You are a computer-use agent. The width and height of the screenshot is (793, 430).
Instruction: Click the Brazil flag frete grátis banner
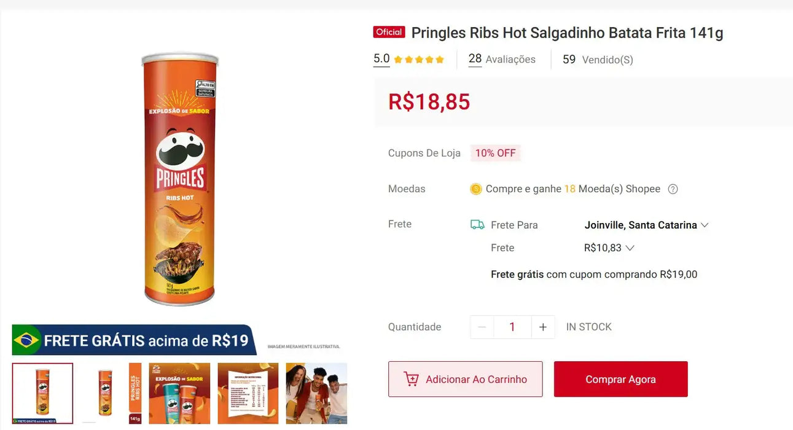tap(134, 340)
